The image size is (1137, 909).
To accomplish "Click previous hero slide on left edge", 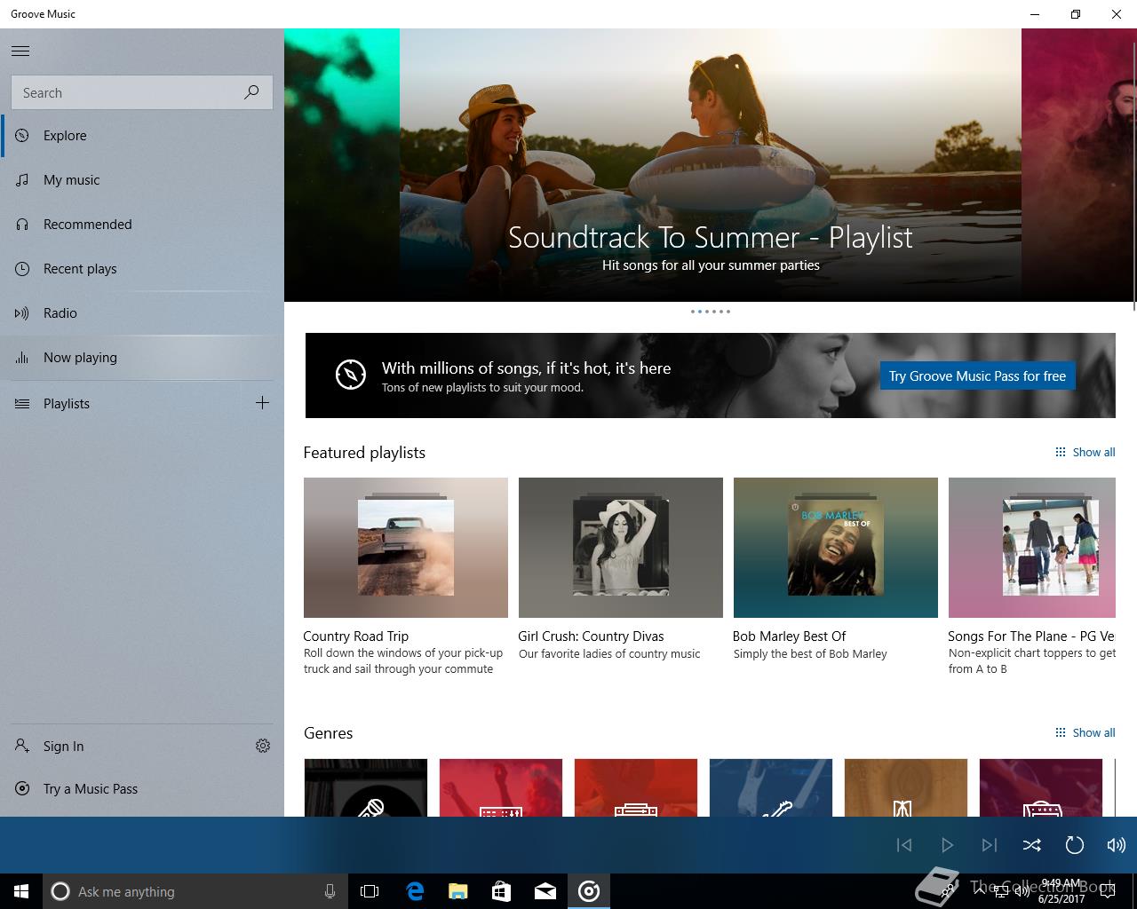I will [342, 165].
